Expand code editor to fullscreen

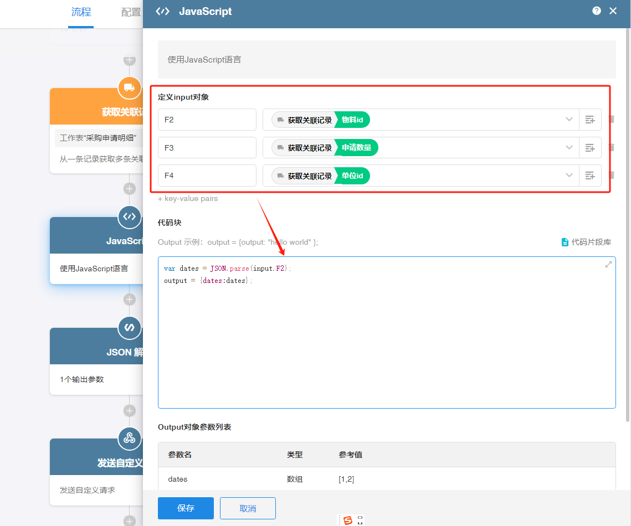pyautogui.click(x=608, y=264)
